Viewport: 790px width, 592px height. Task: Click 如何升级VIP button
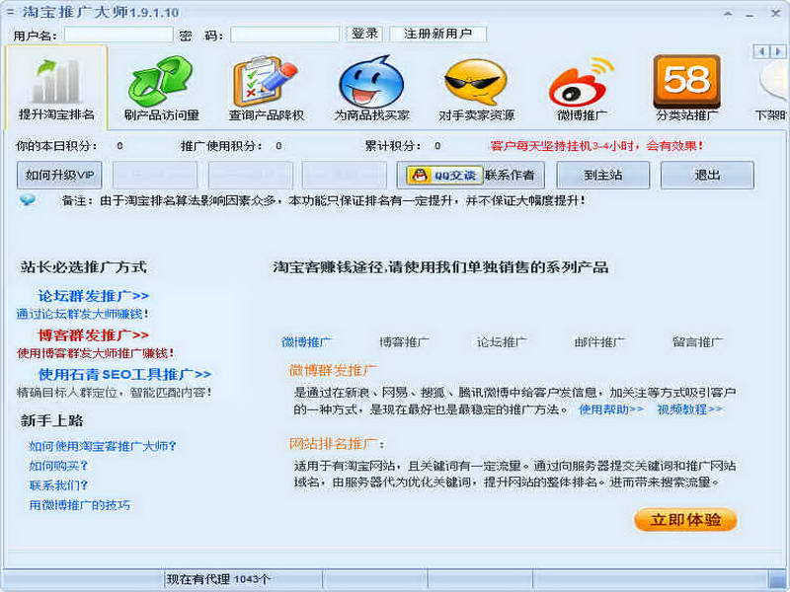tap(59, 176)
